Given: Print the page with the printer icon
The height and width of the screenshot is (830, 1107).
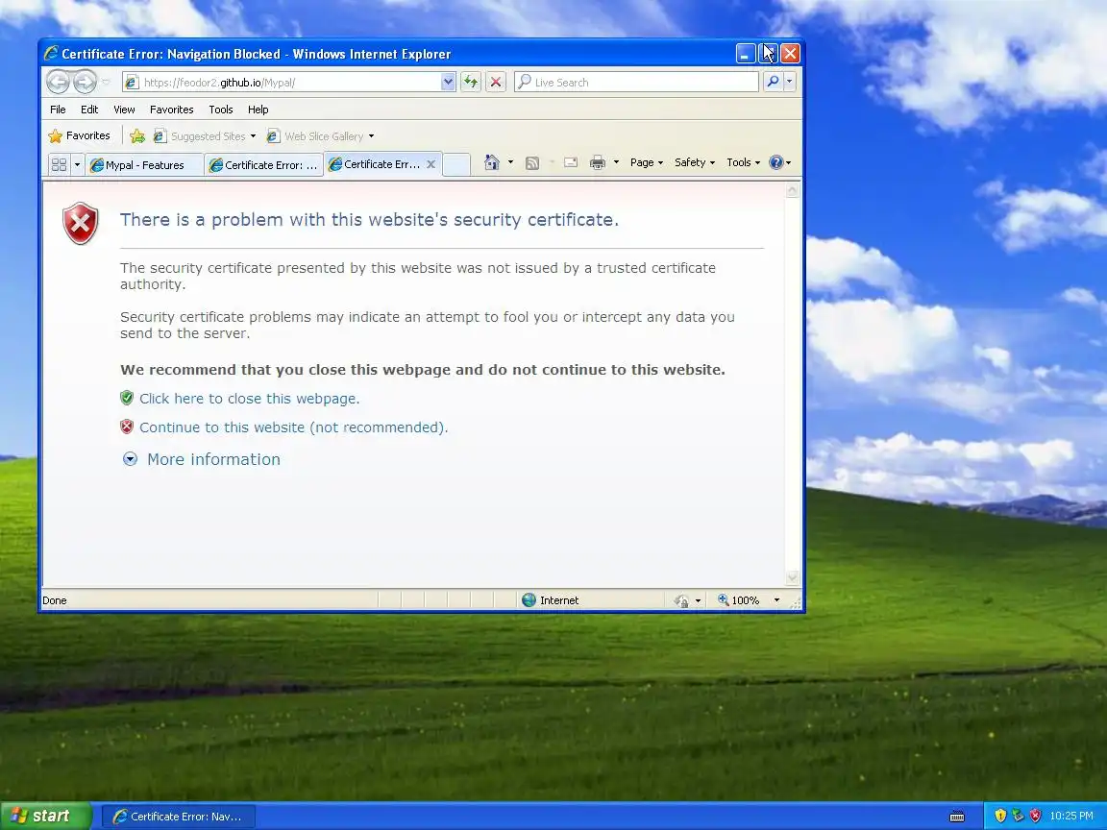Looking at the screenshot, I should 598,162.
